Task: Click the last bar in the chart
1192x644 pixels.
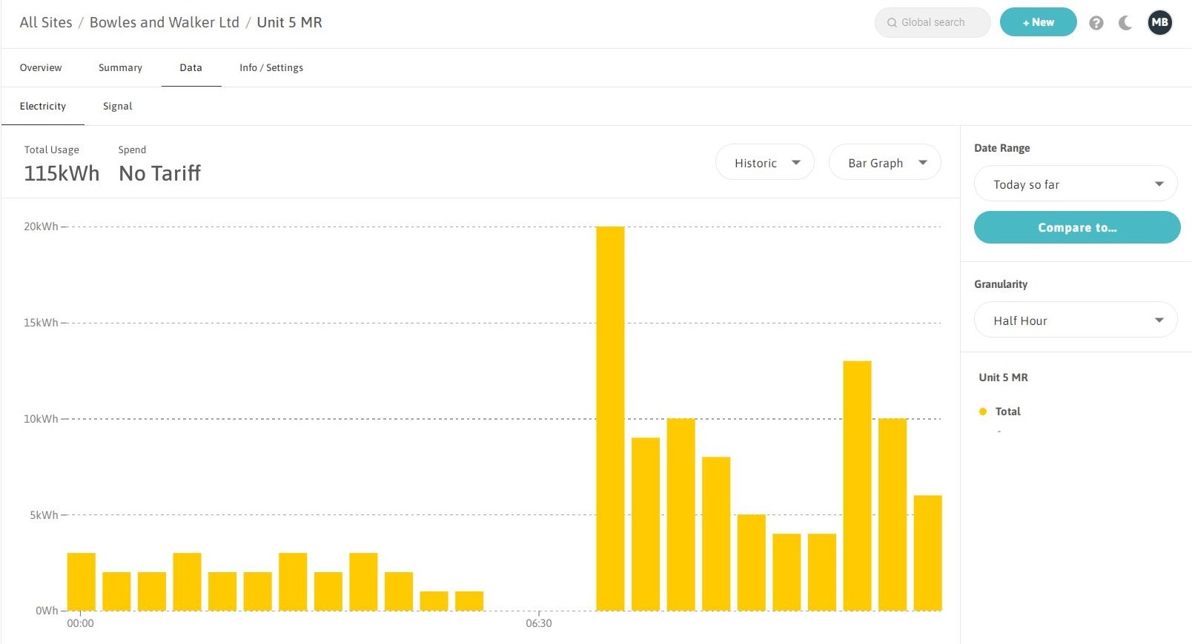Action: point(927,553)
